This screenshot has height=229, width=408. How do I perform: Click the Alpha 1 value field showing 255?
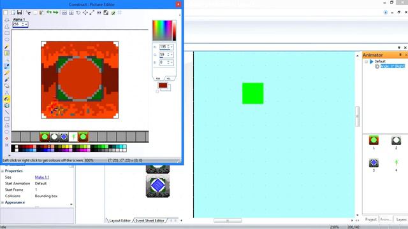[x=17, y=24]
